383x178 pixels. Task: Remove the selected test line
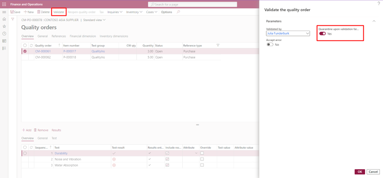41,130
